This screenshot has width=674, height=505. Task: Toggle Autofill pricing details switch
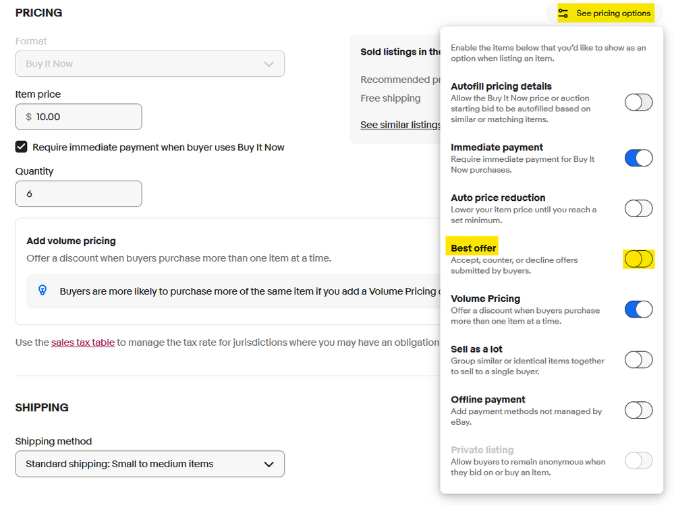pos(638,102)
